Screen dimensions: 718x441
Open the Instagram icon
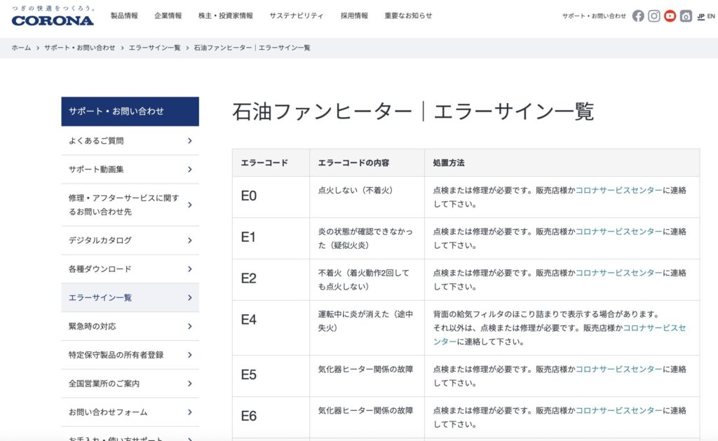pos(654,15)
